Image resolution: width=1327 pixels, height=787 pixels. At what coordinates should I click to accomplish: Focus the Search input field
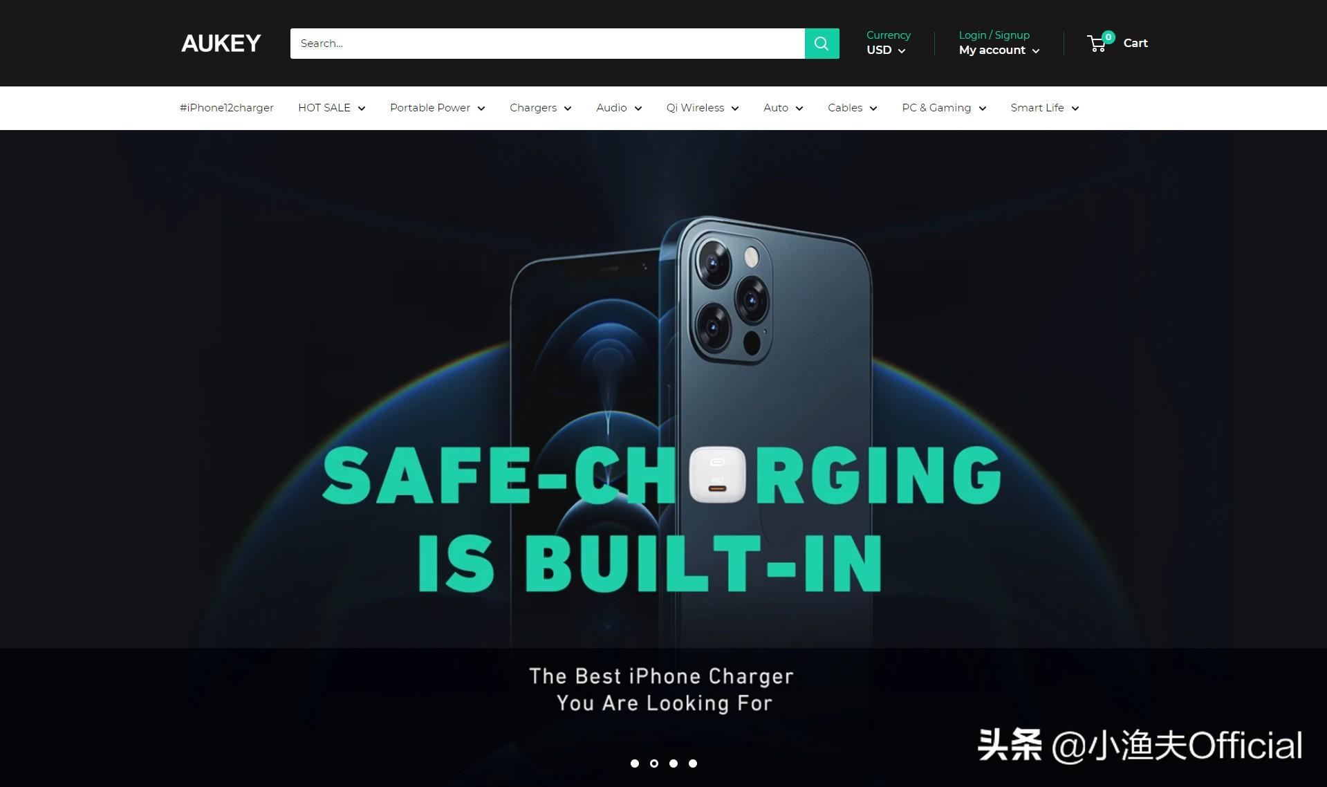click(x=548, y=44)
